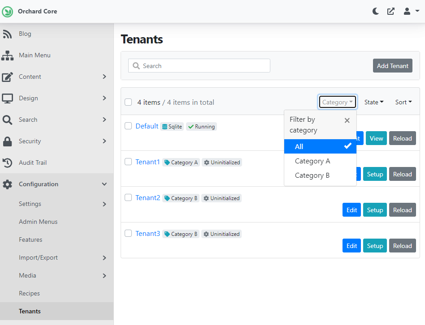Image resolution: width=425 pixels, height=325 pixels.
Task: Click View button for Default tenant
Action: tap(376, 138)
